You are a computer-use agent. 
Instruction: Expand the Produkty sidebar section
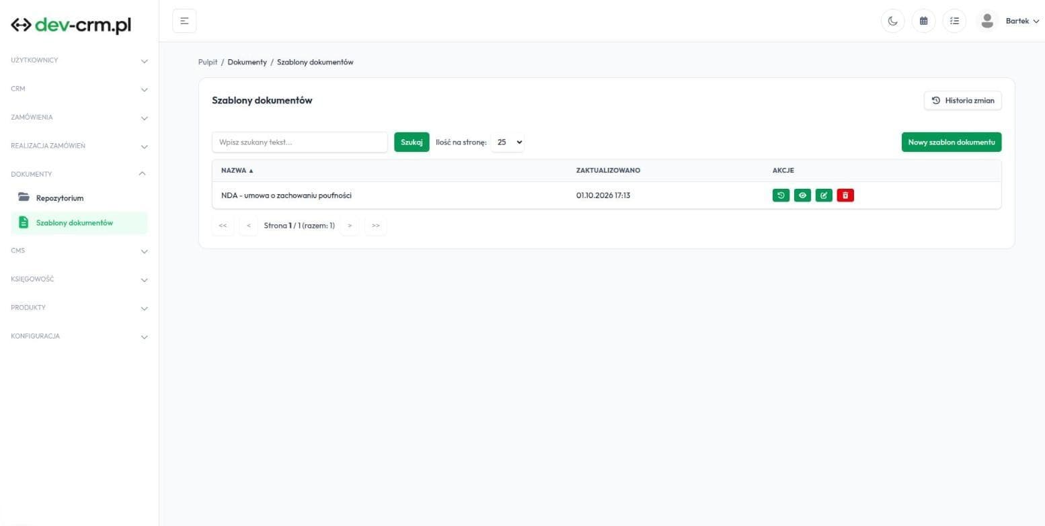[x=79, y=308]
